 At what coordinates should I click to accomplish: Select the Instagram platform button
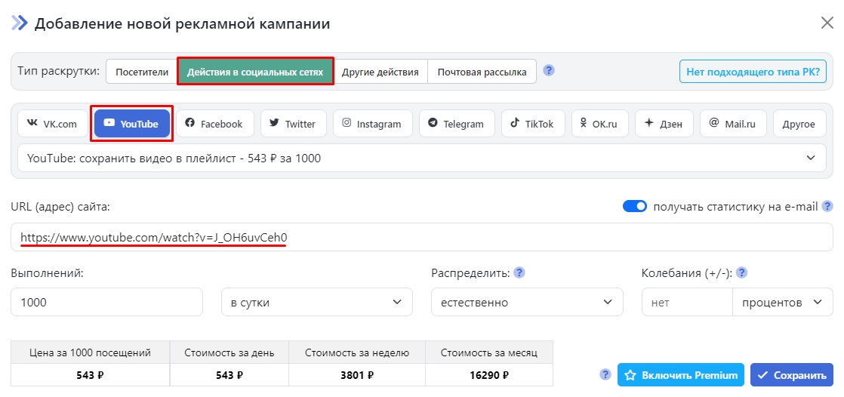tap(372, 124)
